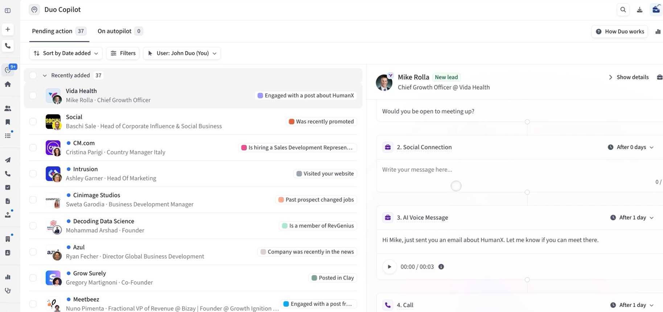Check the Social row checkbox
This screenshot has height=312, width=663.
tap(33, 122)
